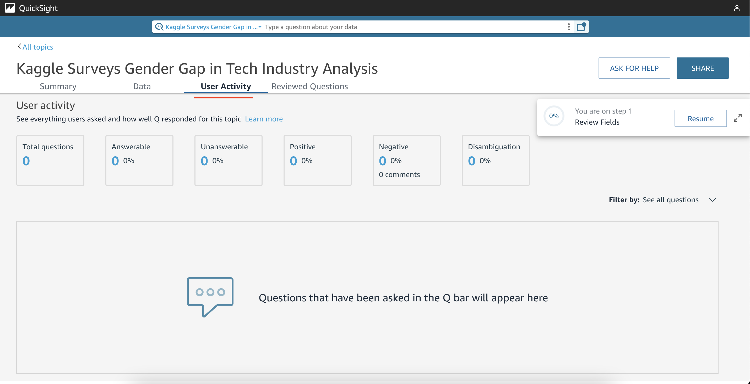
Task: Click the ASK FOR HELP button
Action: (x=634, y=68)
